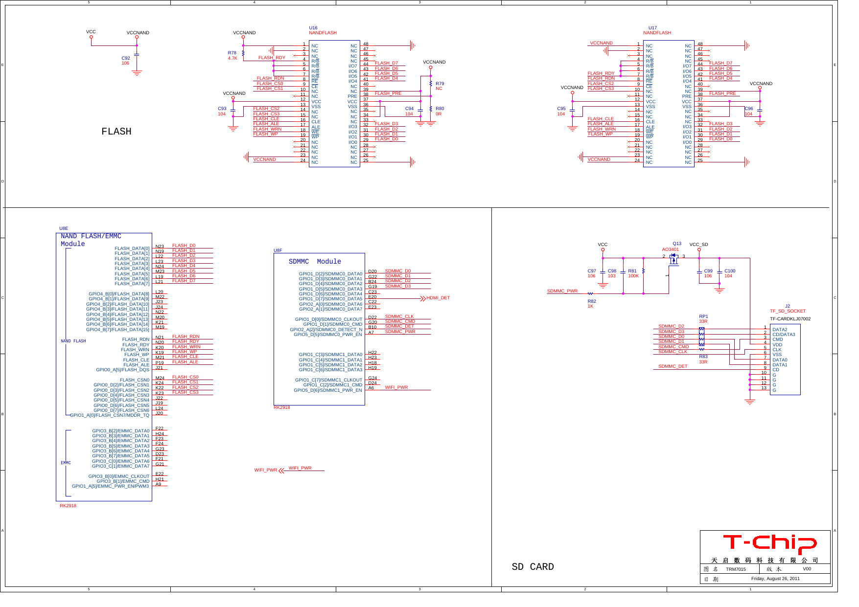Click the drawing name TRM7015
This screenshot has width=859, height=607.
(736, 569)
